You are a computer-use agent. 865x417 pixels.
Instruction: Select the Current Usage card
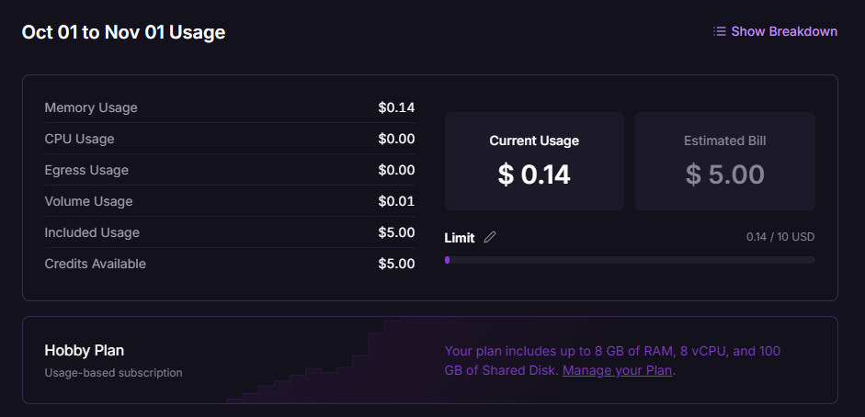pos(534,161)
